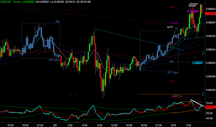
Task: Click the 0.99400 price axis label
Action: 210,76
